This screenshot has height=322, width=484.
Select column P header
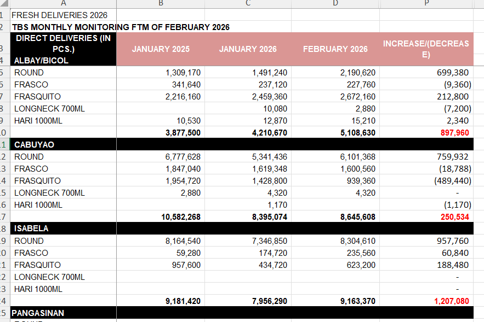click(x=426, y=4)
